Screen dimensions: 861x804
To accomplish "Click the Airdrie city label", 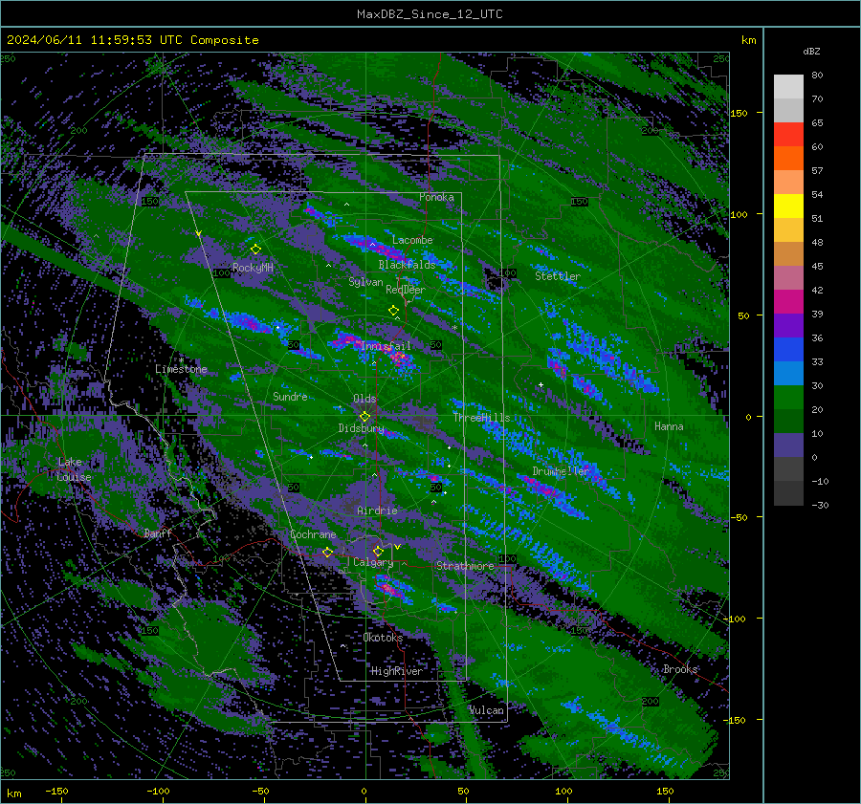I will [377, 511].
